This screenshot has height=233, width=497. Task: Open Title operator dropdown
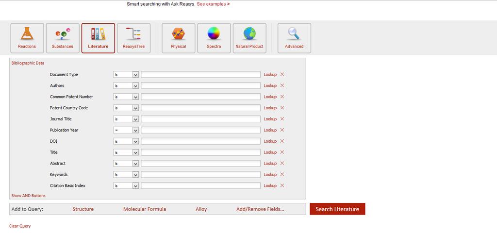click(126, 152)
